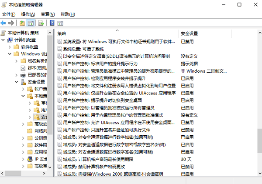The image size is (262, 184).
Task: Click the 已部署的 printer icon
Action: point(23,75)
